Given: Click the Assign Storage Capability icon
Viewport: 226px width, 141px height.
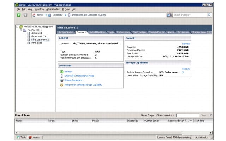Looking at the screenshot, I should 61,85.
